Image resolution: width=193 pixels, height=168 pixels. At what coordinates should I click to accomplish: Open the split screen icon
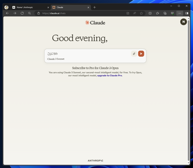[150, 13]
